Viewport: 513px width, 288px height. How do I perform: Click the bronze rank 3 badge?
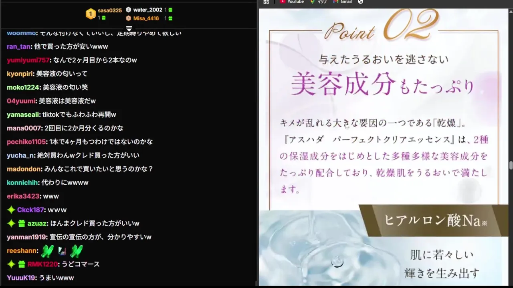pos(128,18)
